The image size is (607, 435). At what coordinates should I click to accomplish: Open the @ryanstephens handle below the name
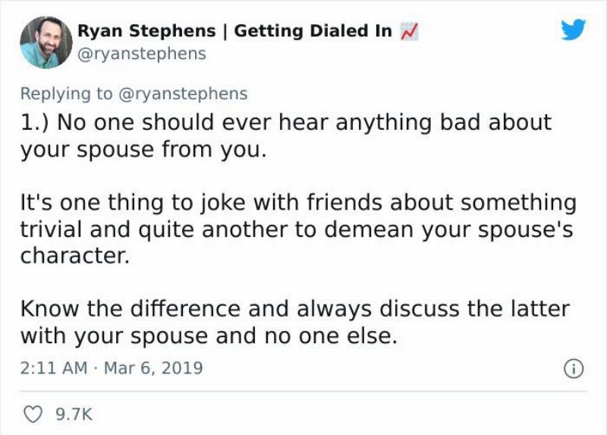click(142, 54)
